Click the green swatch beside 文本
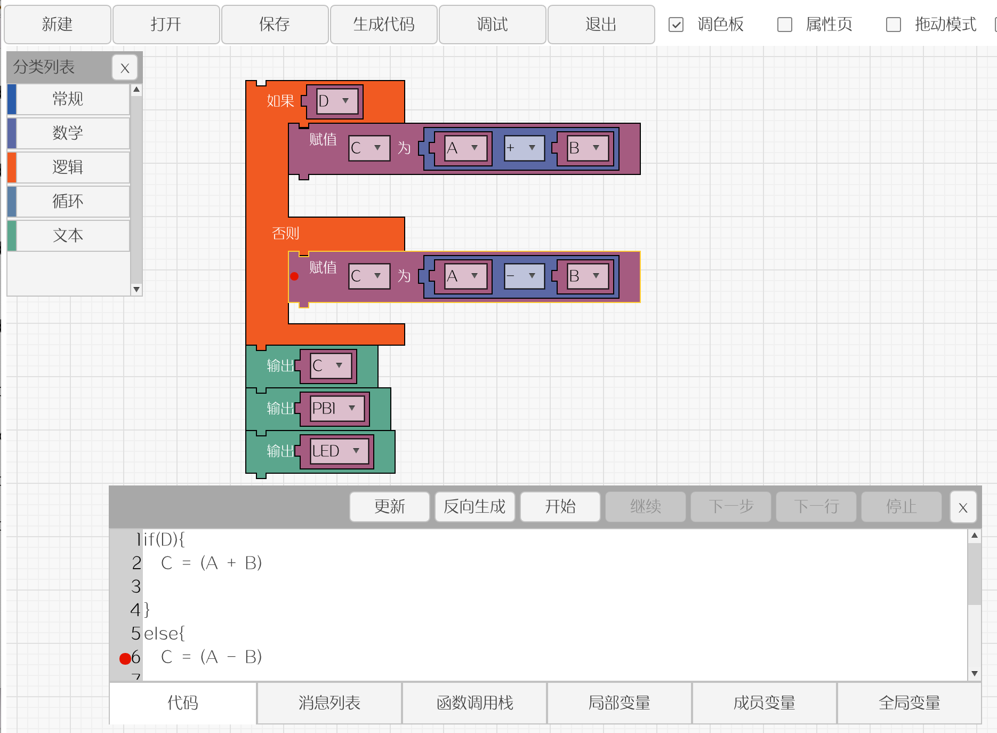Image resolution: width=997 pixels, height=733 pixels. pos(12,236)
